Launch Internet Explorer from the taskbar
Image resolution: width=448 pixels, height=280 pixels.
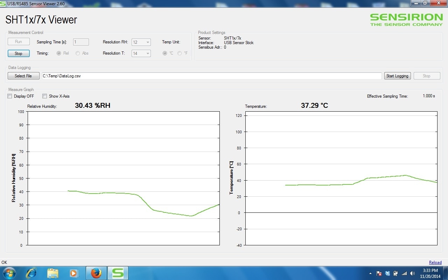31,273
